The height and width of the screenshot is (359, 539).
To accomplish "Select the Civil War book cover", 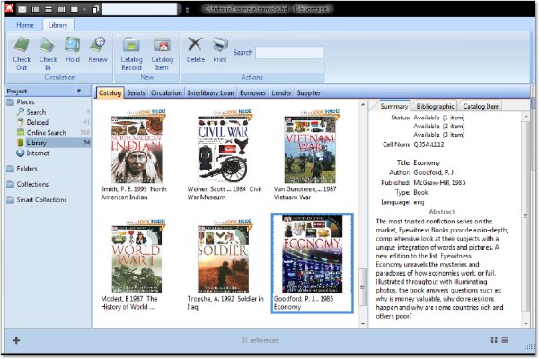I will point(223,149).
